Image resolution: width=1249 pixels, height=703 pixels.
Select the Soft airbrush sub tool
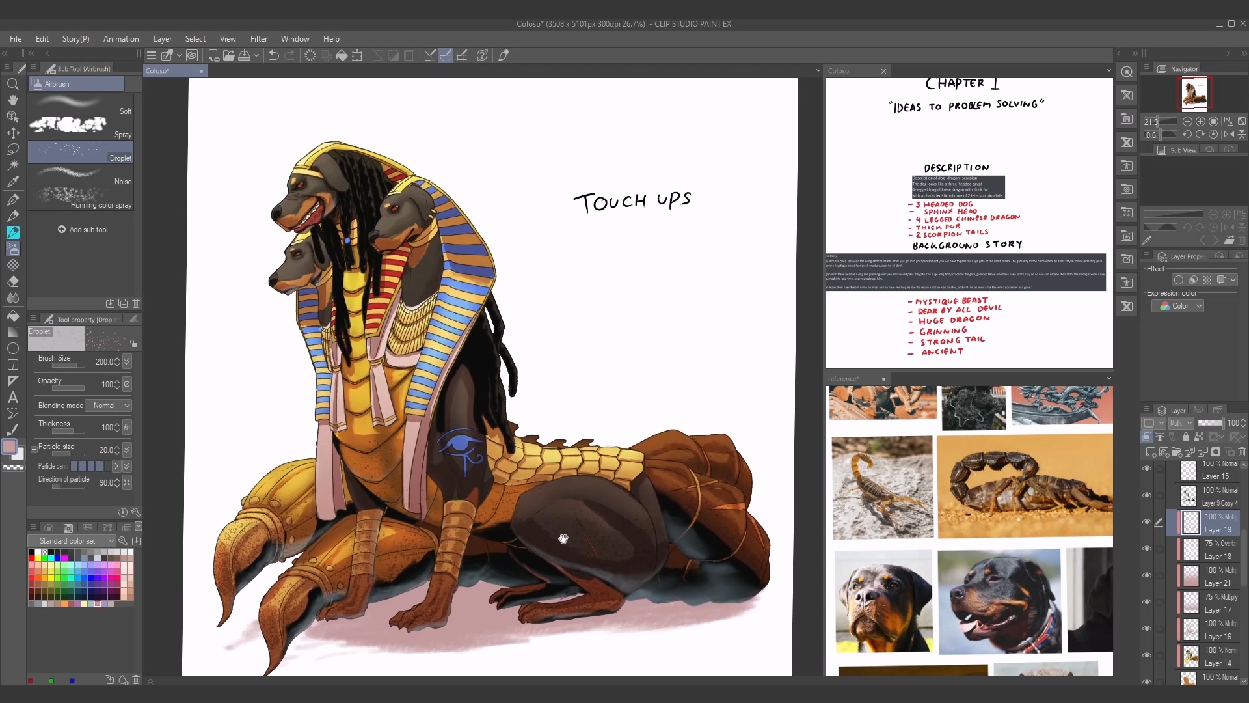[x=81, y=104]
